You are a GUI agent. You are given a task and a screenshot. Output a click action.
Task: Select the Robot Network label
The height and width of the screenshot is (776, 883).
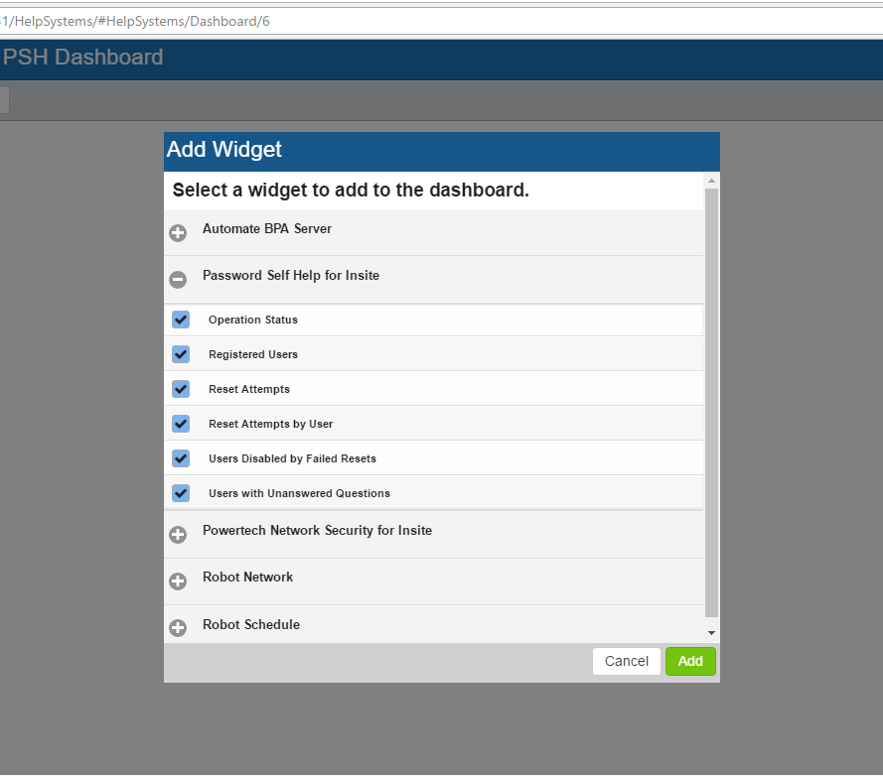247,578
